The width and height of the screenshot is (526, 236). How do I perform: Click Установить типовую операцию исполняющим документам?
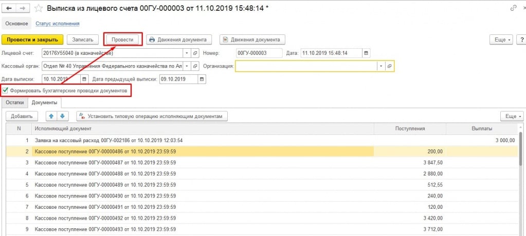pyautogui.click(x=152, y=116)
